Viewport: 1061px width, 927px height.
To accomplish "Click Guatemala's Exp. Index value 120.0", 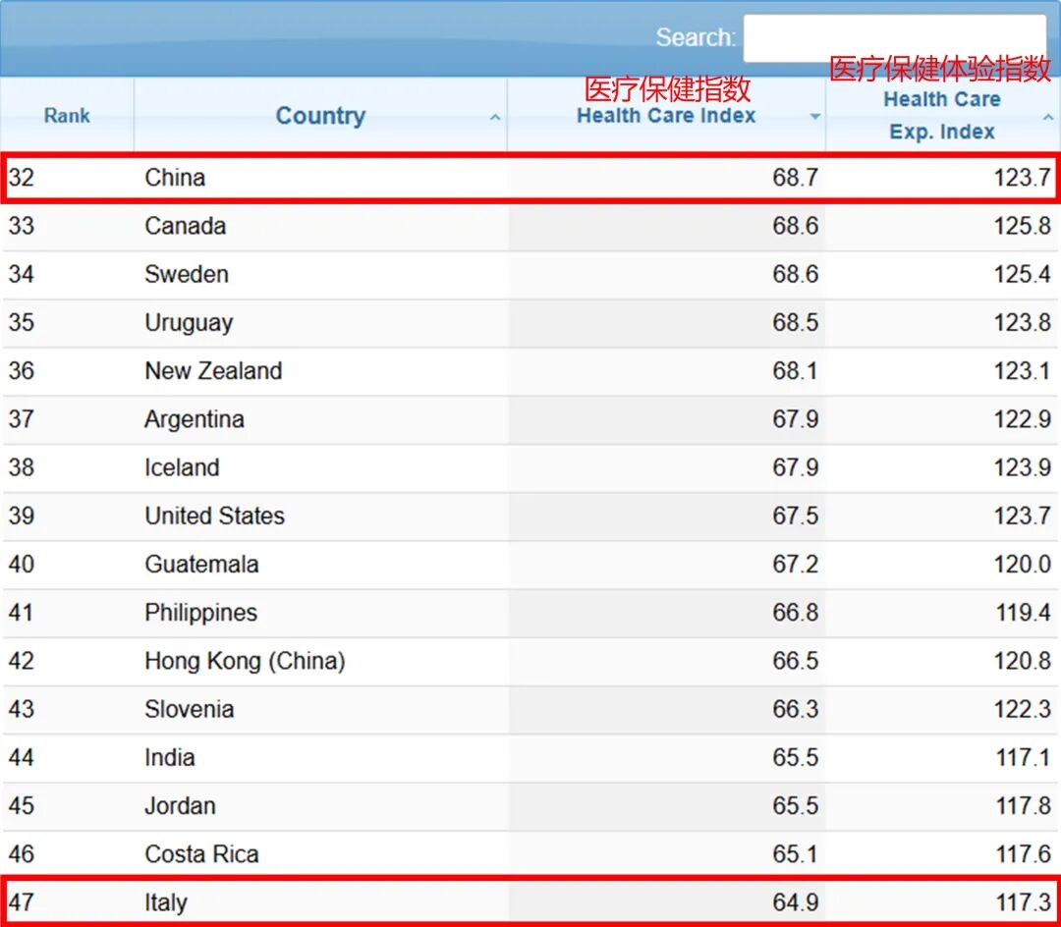I will click(1022, 564).
